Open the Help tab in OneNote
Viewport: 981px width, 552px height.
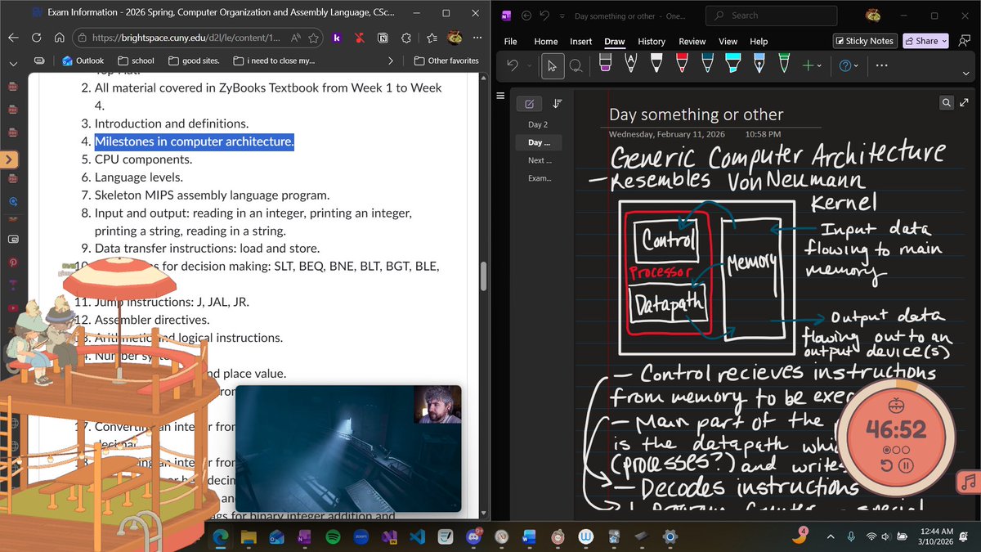click(x=759, y=41)
